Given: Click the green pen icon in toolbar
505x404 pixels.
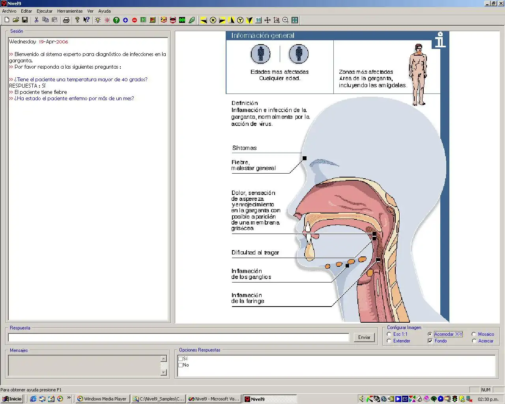Looking at the screenshot, I should (x=192, y=20).
